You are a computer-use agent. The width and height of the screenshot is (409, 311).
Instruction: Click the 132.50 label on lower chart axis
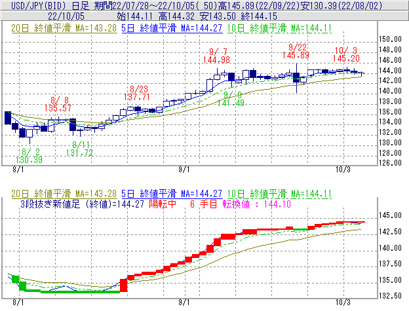pos(390,296)
